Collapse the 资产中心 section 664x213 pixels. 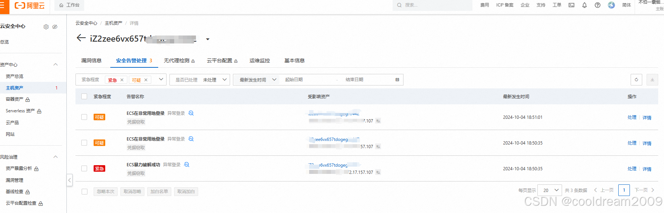tap(56, 64)
